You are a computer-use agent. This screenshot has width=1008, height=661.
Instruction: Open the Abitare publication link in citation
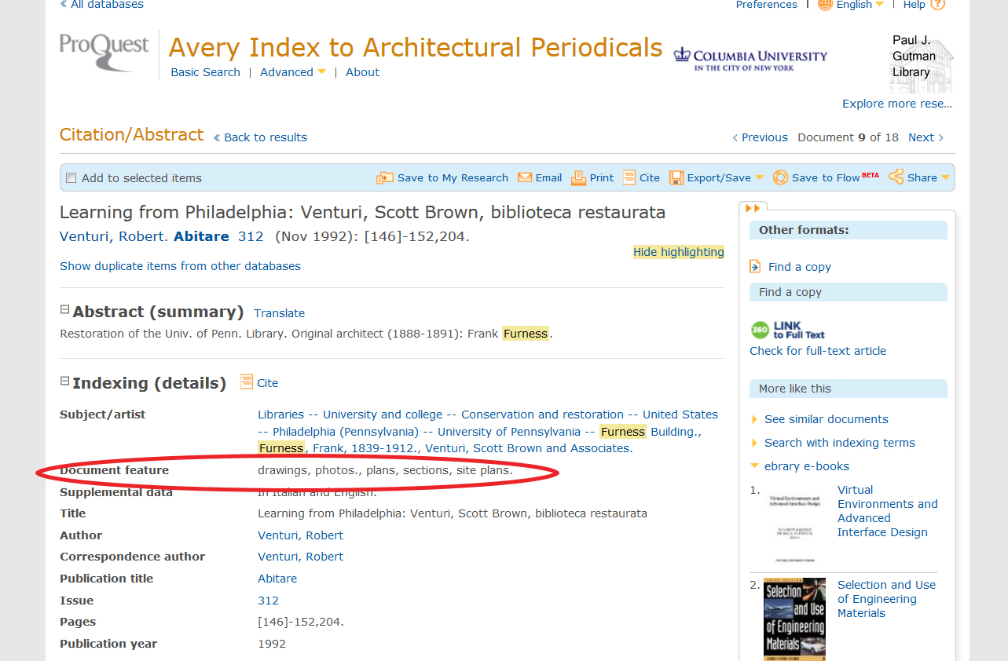pos(201,236)
